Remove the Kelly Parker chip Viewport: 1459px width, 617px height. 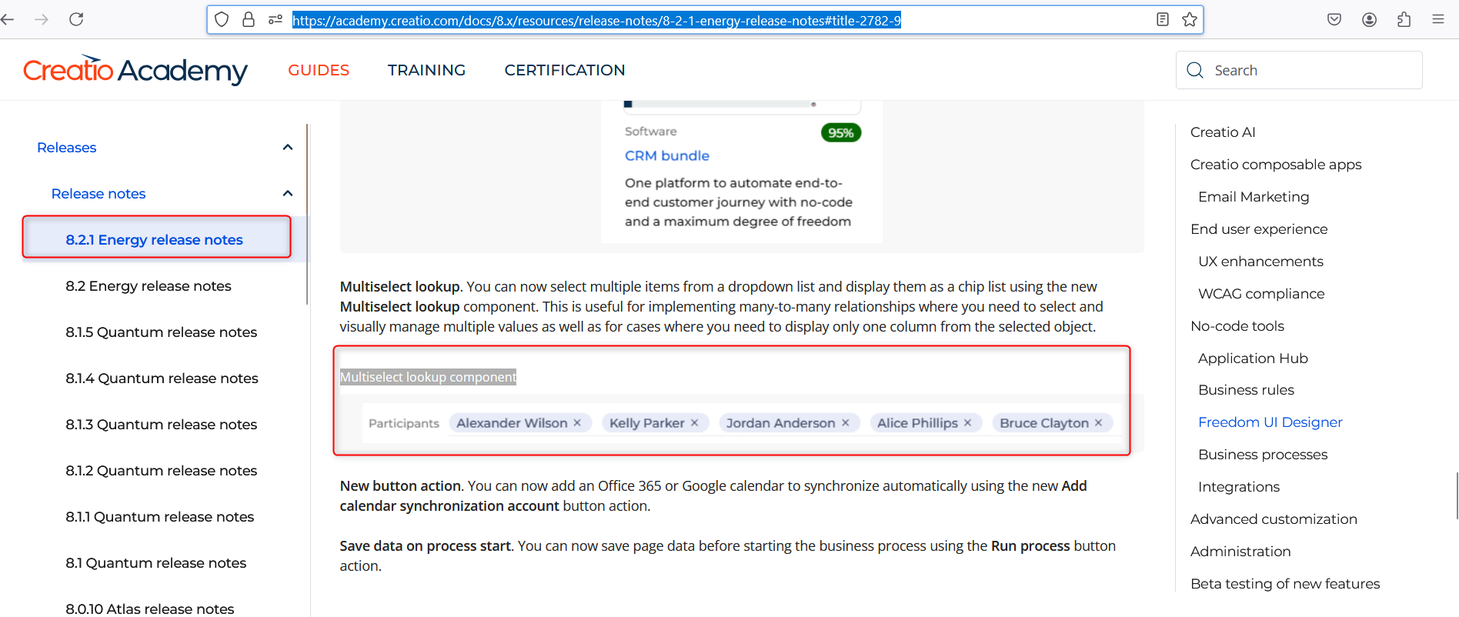pos(694,423)
